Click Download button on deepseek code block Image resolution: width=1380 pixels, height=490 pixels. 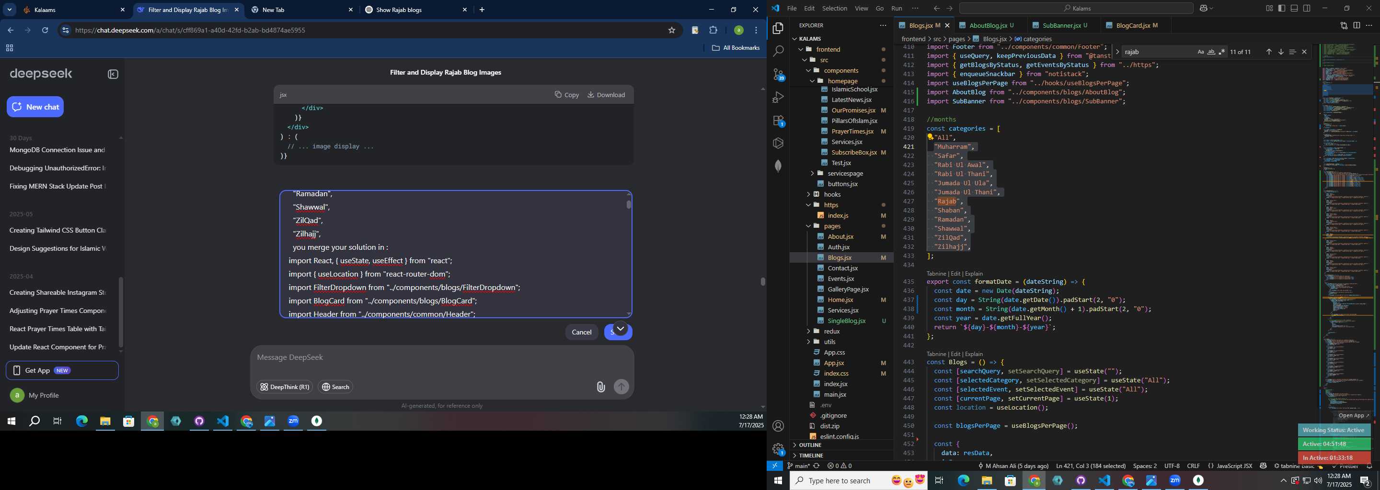(x=607, y=95)
